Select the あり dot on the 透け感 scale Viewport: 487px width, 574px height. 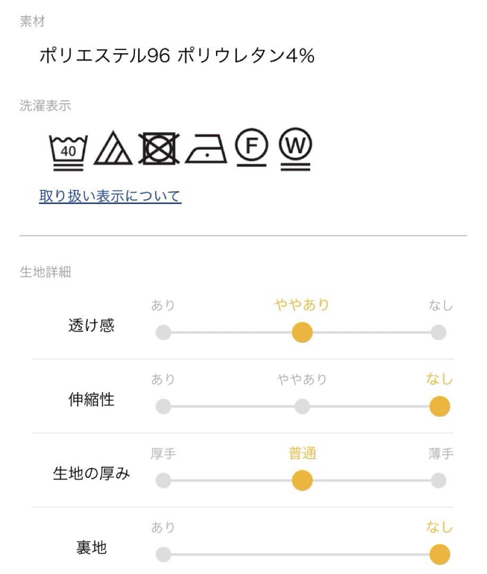pos(163,332)
